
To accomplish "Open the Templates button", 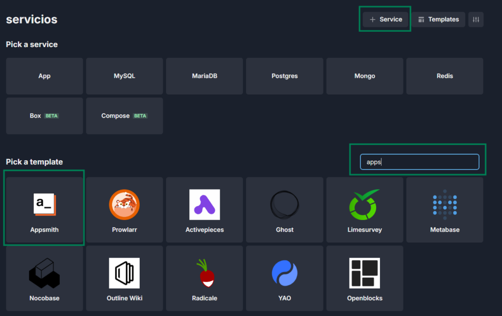I will click(438, 20).
